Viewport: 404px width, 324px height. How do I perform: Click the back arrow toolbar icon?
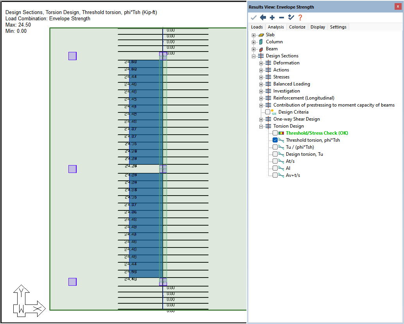pyautogui.click(x=263, y=18)
